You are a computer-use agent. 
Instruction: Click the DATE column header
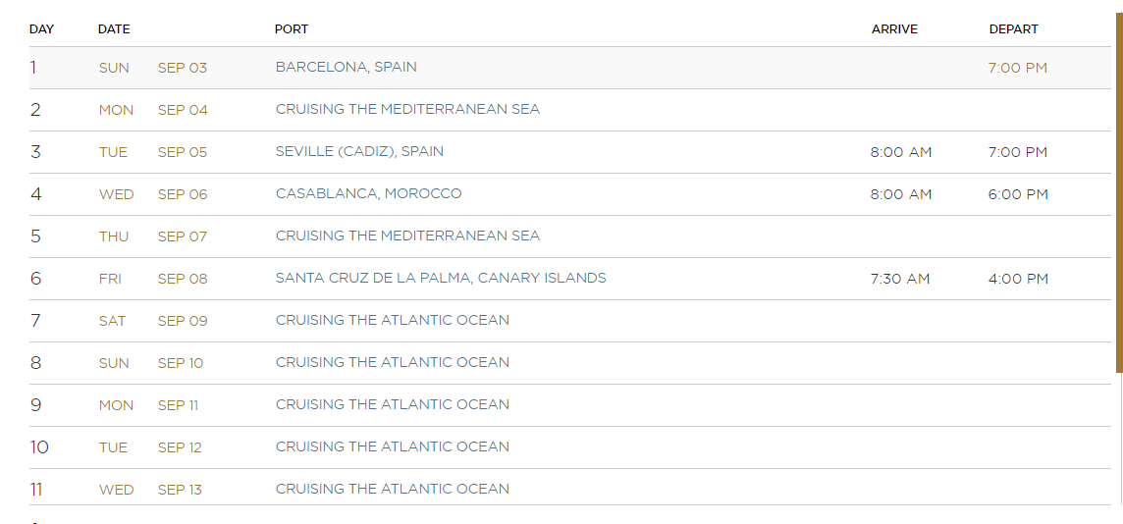coord(114,29)
